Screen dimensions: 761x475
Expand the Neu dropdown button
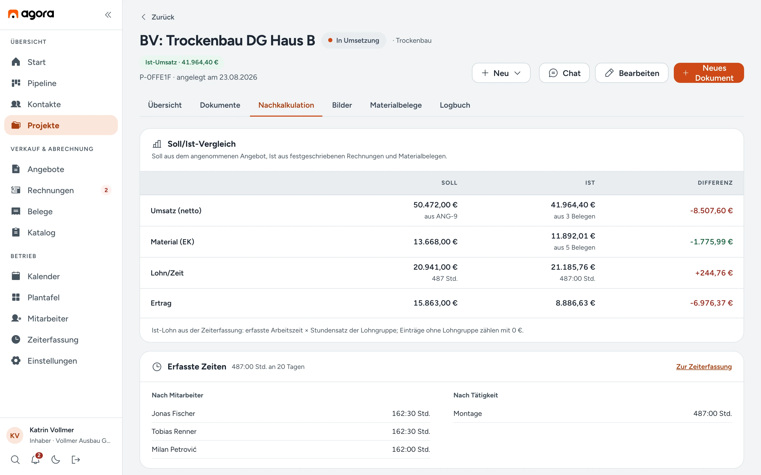click(x=501, y=73)
